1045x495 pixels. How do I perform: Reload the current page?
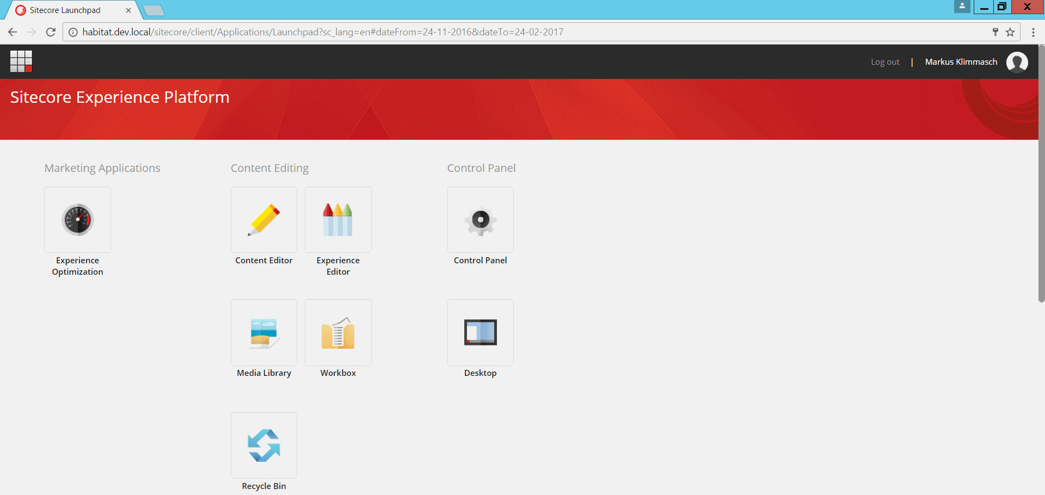[x=51, y=32]
